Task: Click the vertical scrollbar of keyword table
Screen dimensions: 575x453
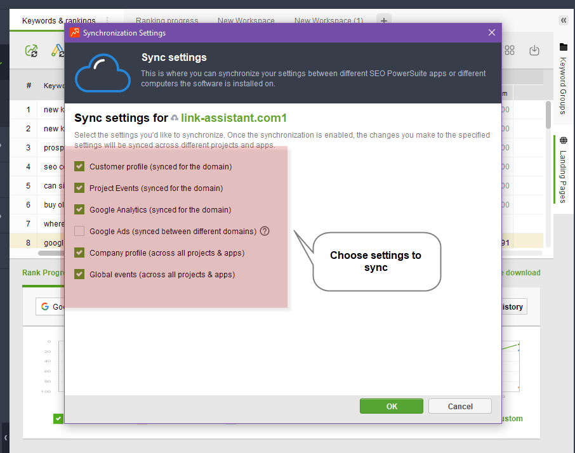Action: click(x=548, y=115)
